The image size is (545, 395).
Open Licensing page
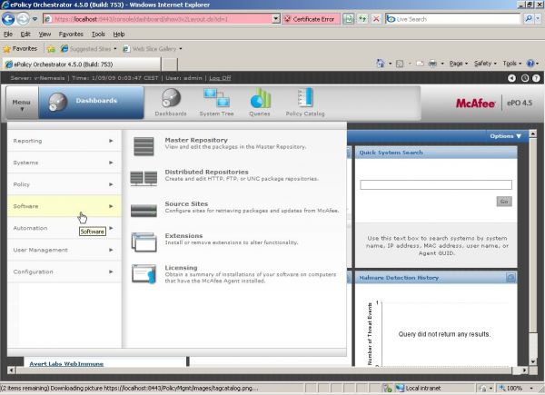(x=181, y=268)
